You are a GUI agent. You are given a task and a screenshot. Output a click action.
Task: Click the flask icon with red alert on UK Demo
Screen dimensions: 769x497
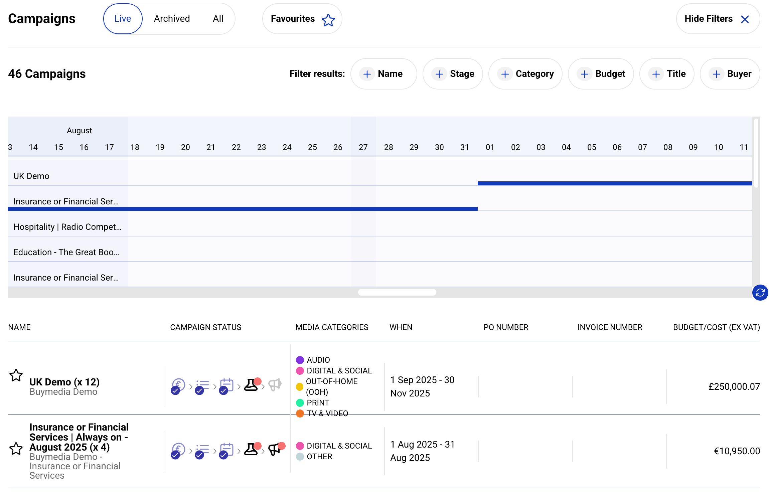pos(251,385)
